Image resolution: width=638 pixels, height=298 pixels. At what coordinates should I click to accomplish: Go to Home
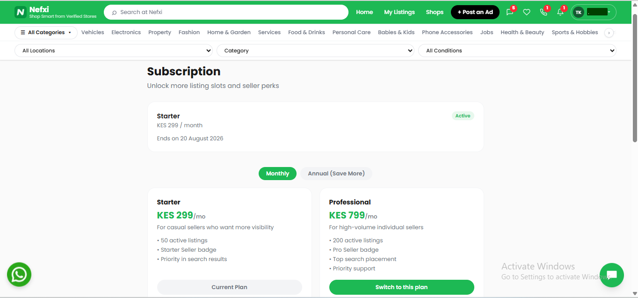point(364,12)
